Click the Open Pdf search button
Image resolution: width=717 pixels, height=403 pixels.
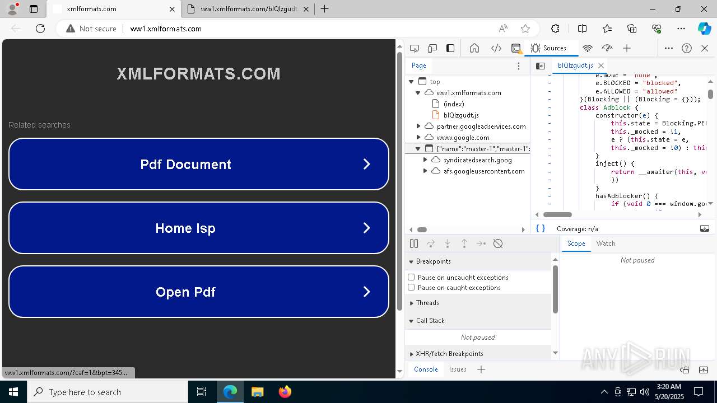(199, 292)
